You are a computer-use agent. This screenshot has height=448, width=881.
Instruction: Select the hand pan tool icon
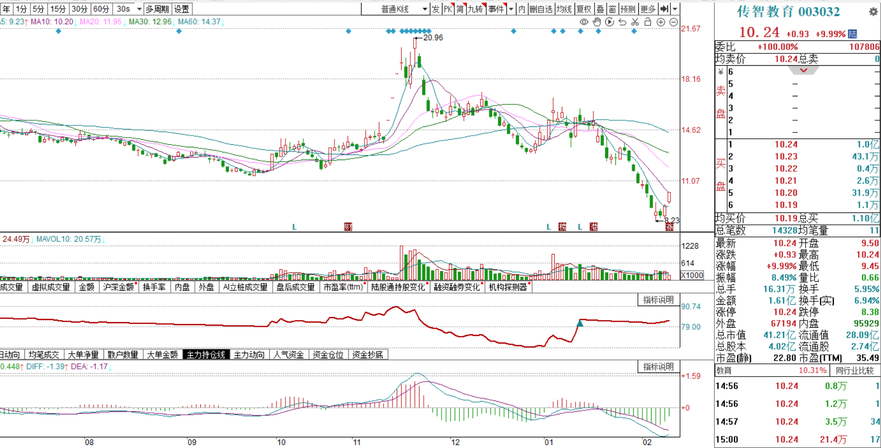(x=597, y=22)
